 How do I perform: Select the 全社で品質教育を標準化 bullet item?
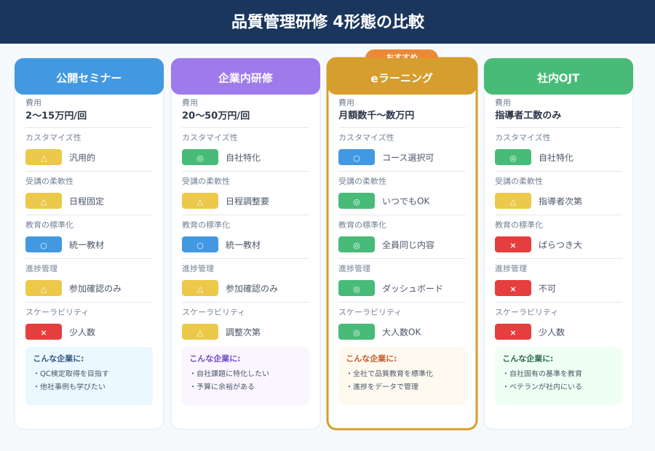[392, 373]
